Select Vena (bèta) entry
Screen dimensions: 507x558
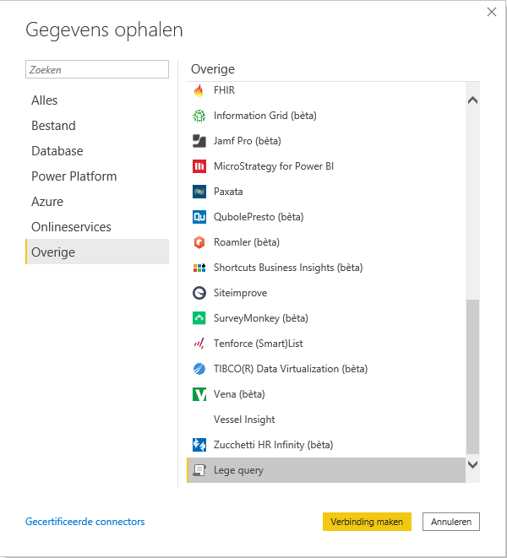point(326,394)
